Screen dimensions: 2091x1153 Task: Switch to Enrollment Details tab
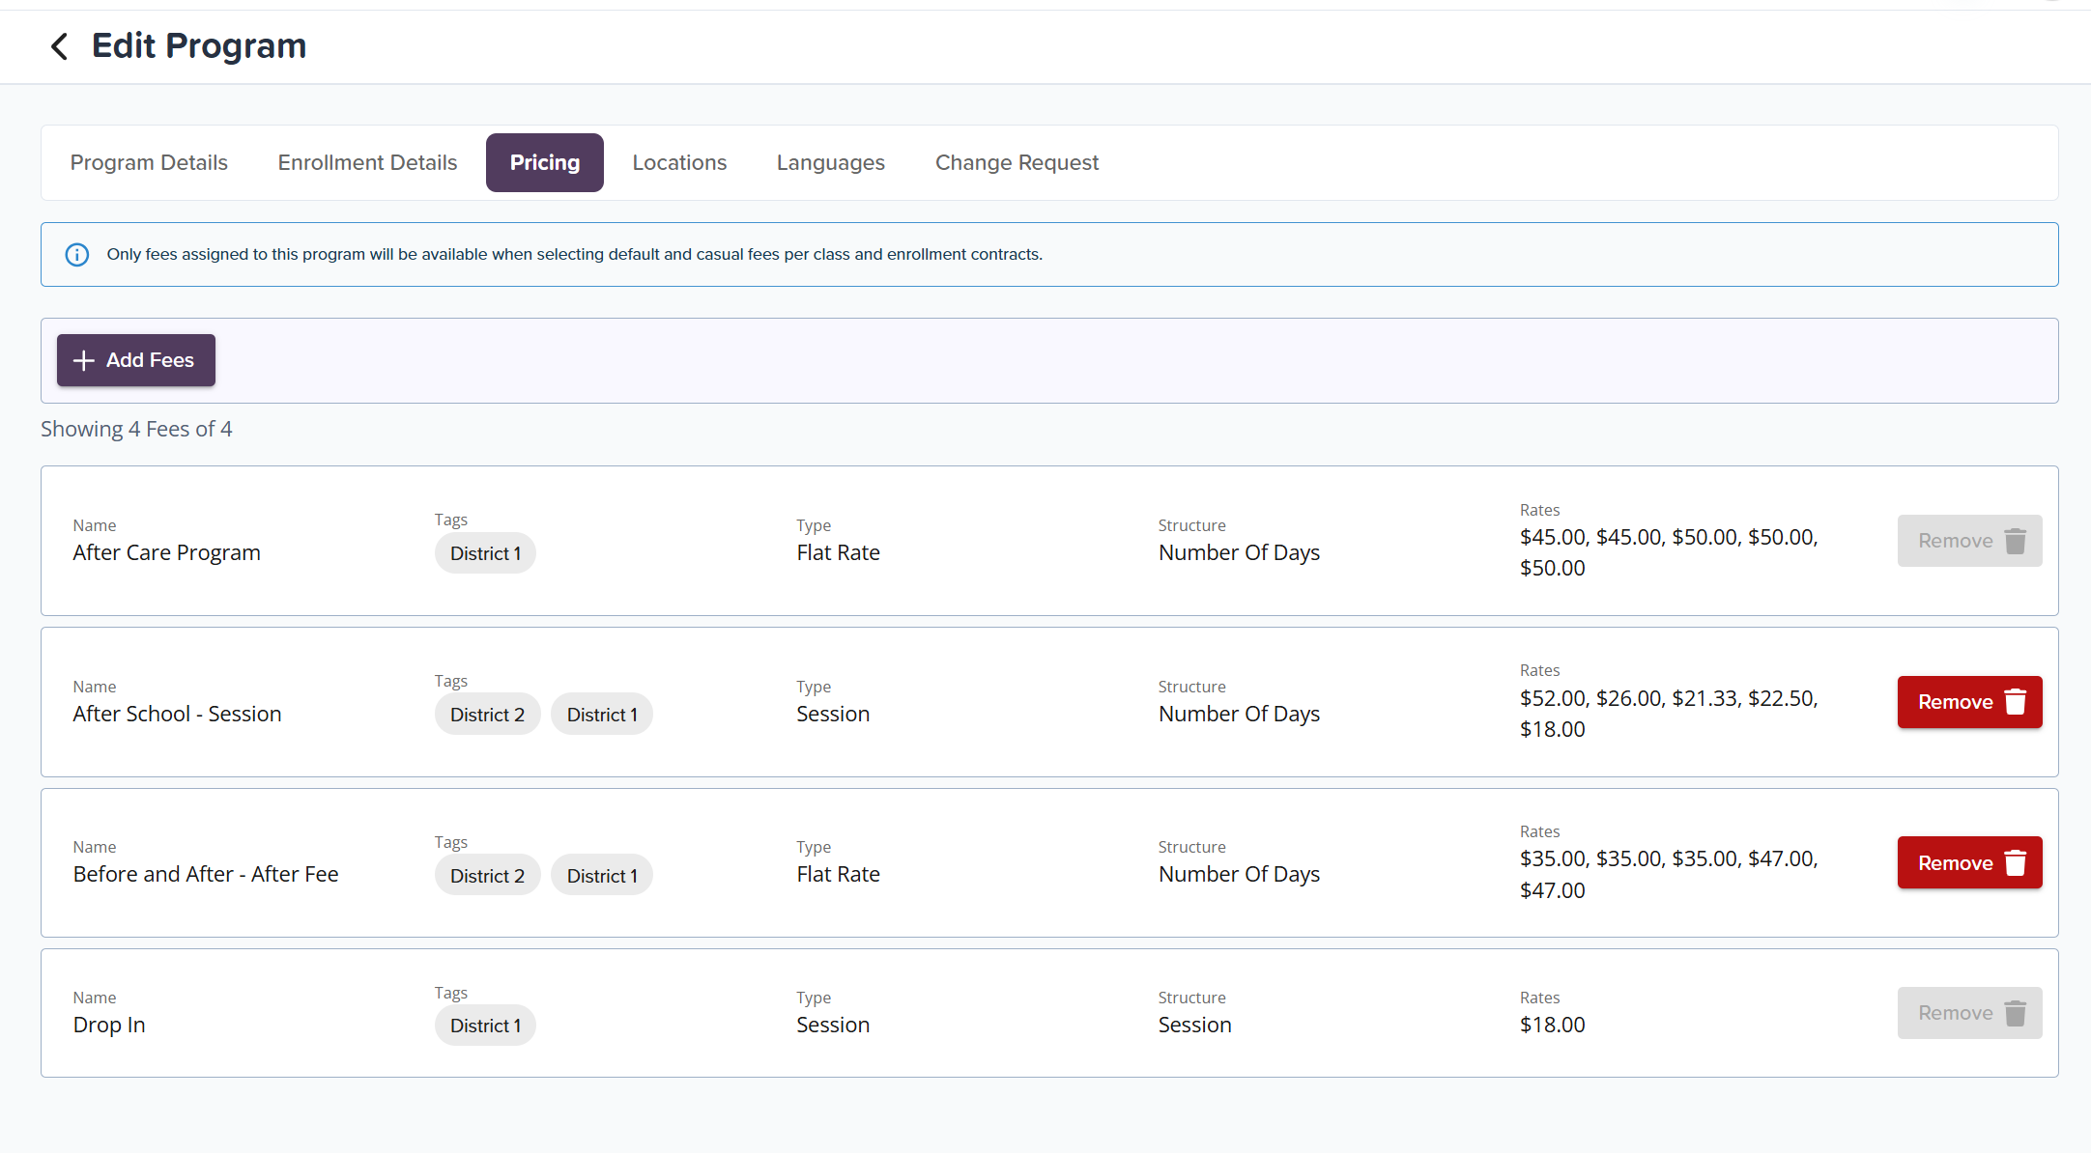tap(367, 162)
